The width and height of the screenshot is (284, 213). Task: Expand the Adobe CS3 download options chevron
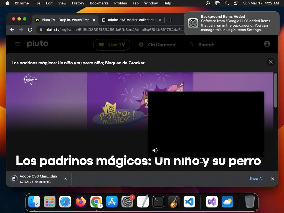point(65,179)
